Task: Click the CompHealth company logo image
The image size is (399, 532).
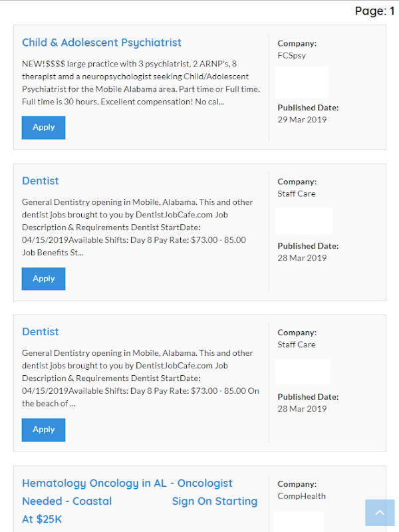Action: tap(299, 521)
